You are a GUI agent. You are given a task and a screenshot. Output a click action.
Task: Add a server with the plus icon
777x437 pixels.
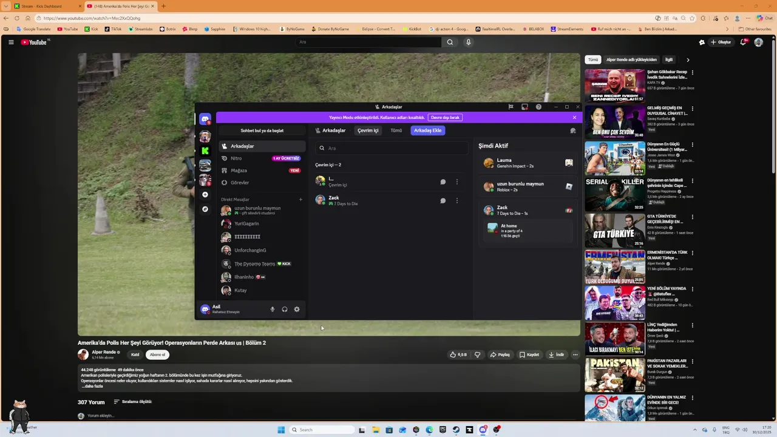click(x=205, y=195)
